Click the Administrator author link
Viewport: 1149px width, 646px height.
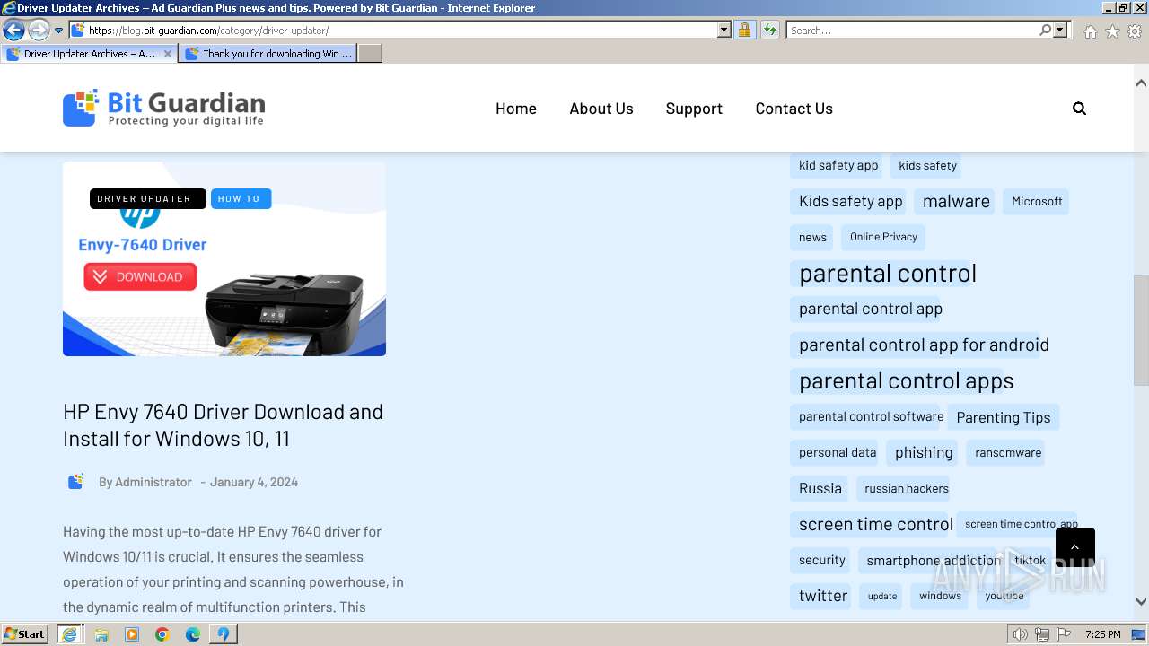(x=153, y=482)
